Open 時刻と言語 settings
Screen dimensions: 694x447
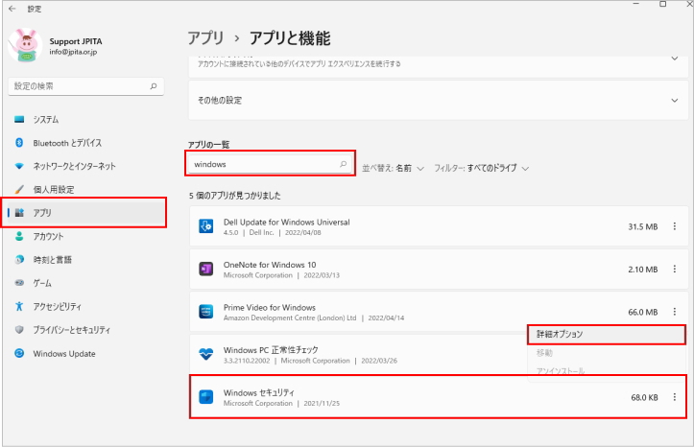pyautogui.click(x=52, y=260)
